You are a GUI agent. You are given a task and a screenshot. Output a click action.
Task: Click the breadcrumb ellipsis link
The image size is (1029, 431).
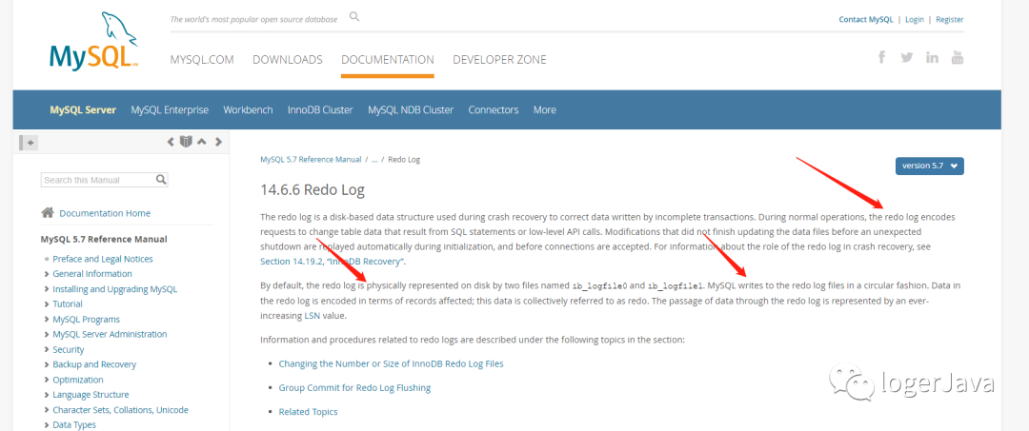[374, 159]
